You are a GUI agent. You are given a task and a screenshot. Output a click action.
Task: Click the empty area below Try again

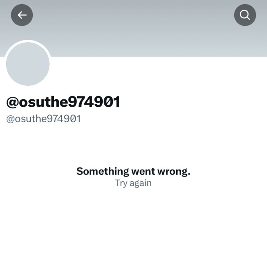coord(133,231)
